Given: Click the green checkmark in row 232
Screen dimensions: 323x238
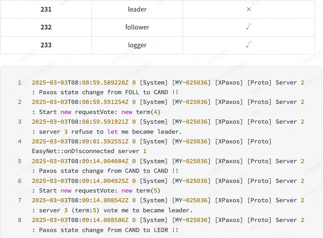Looking at the screenshot, I should (x=249, y=27).
